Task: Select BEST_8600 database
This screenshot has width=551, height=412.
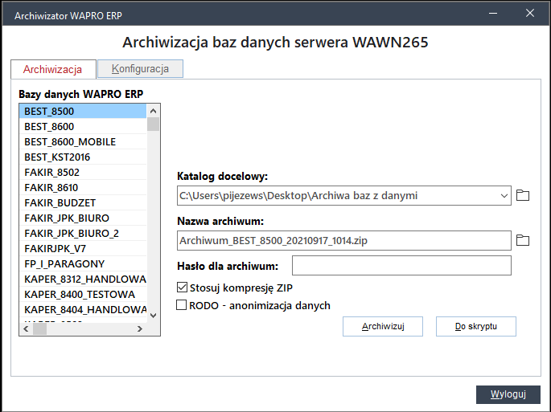Action: [83, 126]
